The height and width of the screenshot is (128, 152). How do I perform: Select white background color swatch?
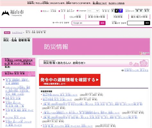pos(113,11)
